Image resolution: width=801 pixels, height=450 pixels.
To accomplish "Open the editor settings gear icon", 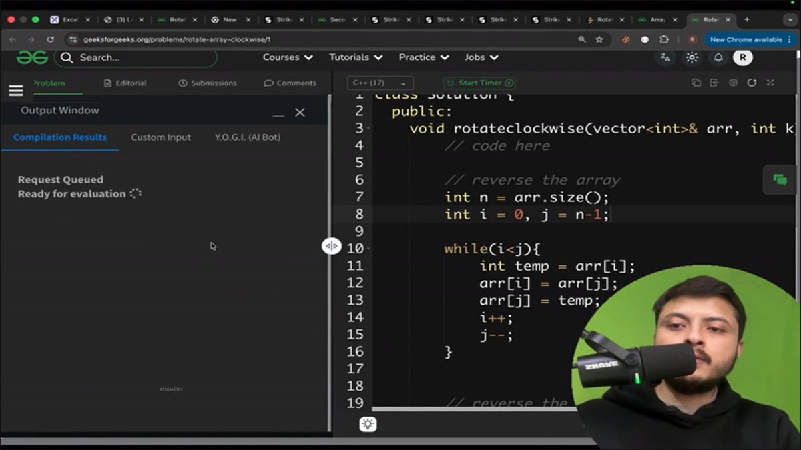I will point(733,82).
